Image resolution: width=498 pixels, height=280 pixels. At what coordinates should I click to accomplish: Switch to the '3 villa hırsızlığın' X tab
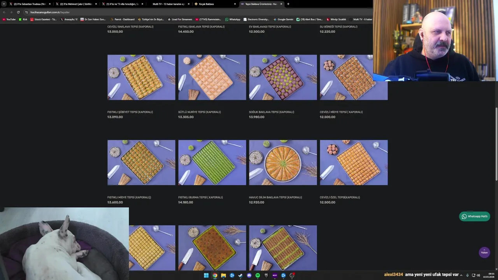click(123, 4)
